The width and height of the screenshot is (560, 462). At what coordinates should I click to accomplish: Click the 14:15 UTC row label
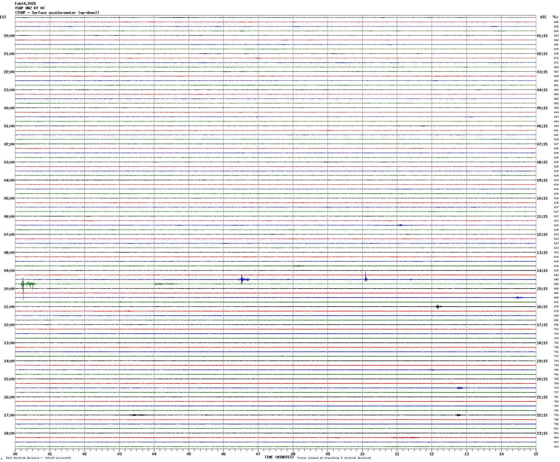tap(542, 271)
